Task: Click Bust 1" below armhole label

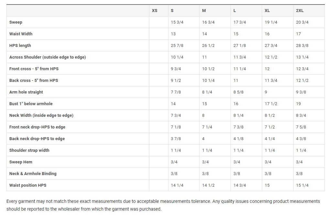Action: point(31,104)
